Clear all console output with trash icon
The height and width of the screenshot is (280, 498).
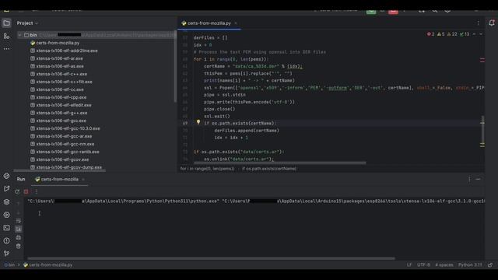[19, 246]
